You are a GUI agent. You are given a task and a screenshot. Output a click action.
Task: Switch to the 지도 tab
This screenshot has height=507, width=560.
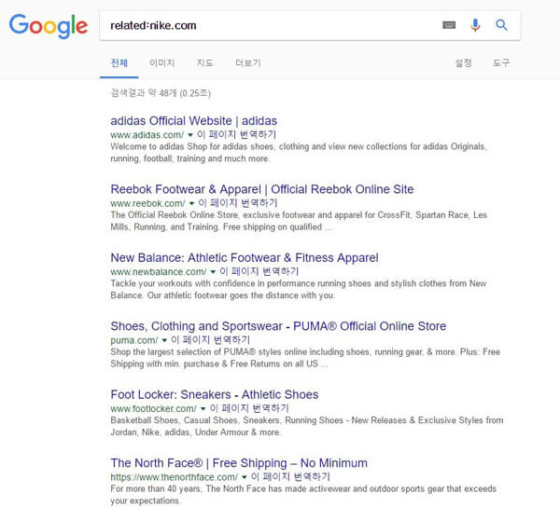[205, 63]
